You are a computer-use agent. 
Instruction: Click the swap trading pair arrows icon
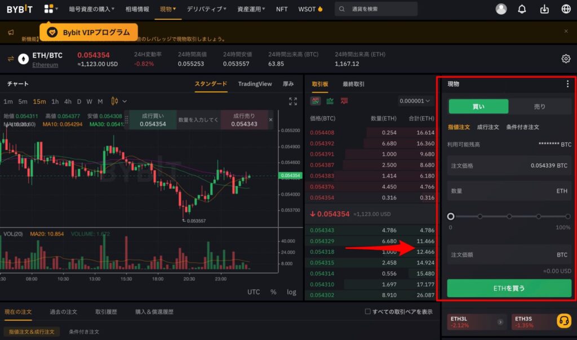coord(11,59)
